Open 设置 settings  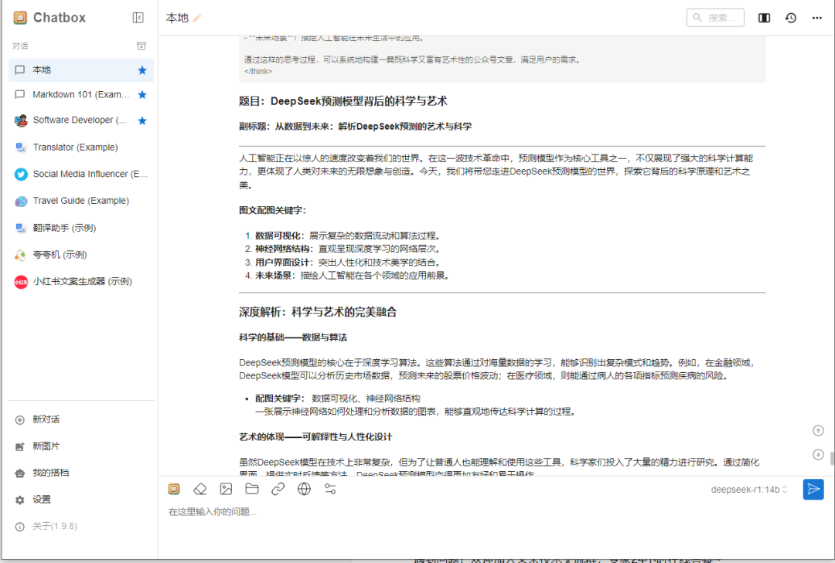tap(81, 499)
